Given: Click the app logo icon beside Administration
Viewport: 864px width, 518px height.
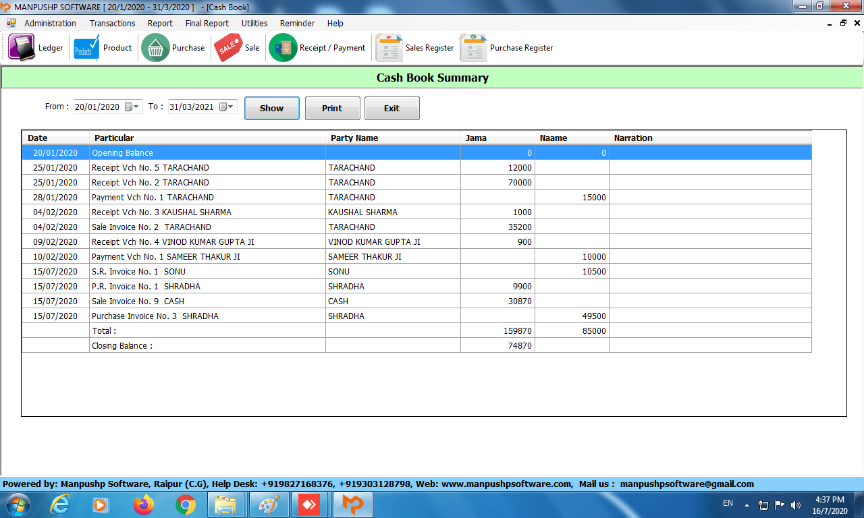Looking at the screenshot, I should pyautogui.click(x=11, y=23).
